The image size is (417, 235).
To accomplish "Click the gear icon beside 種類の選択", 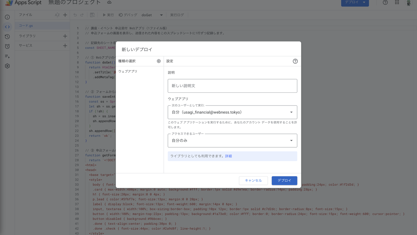I will pos(159,61).
